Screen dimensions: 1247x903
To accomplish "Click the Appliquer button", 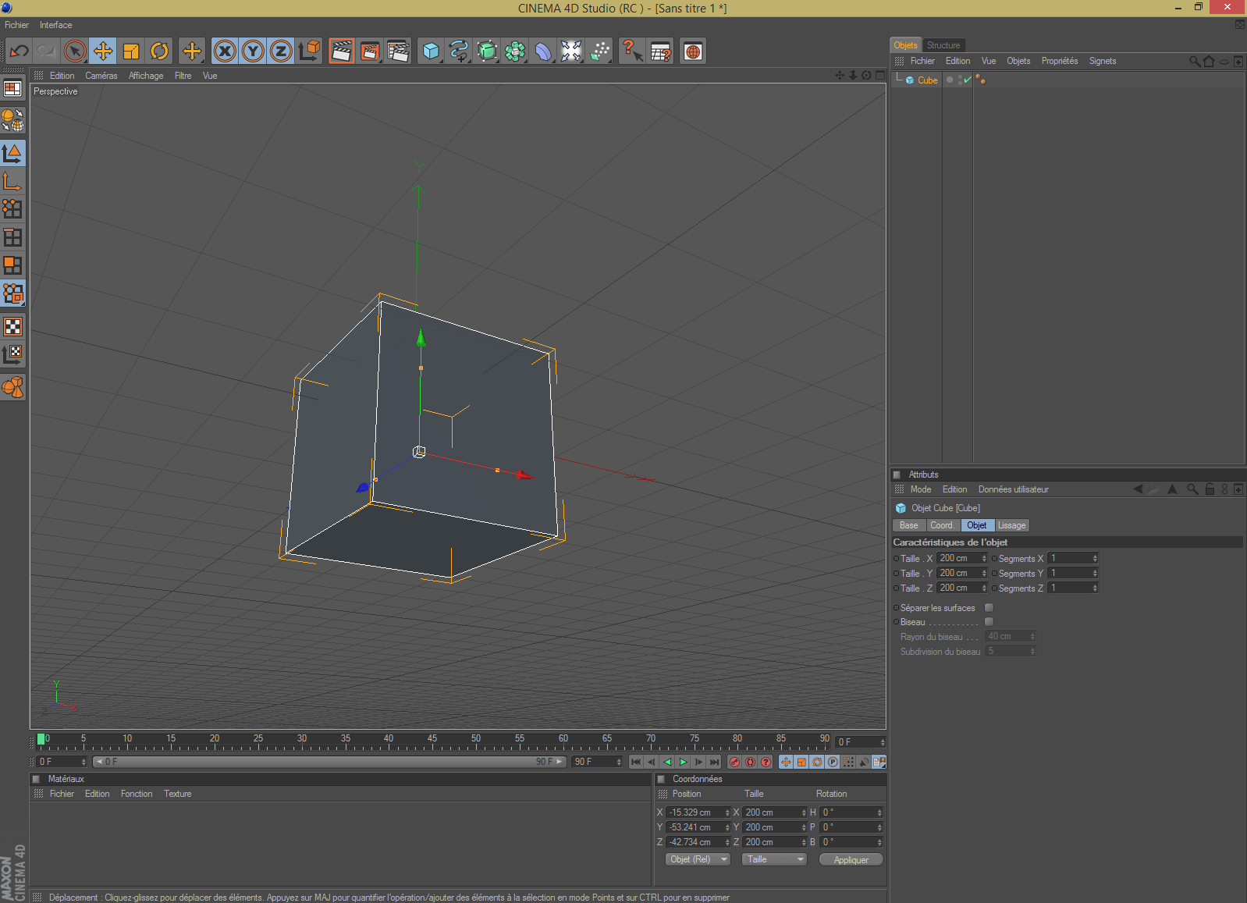I will (x=851, y=859).
